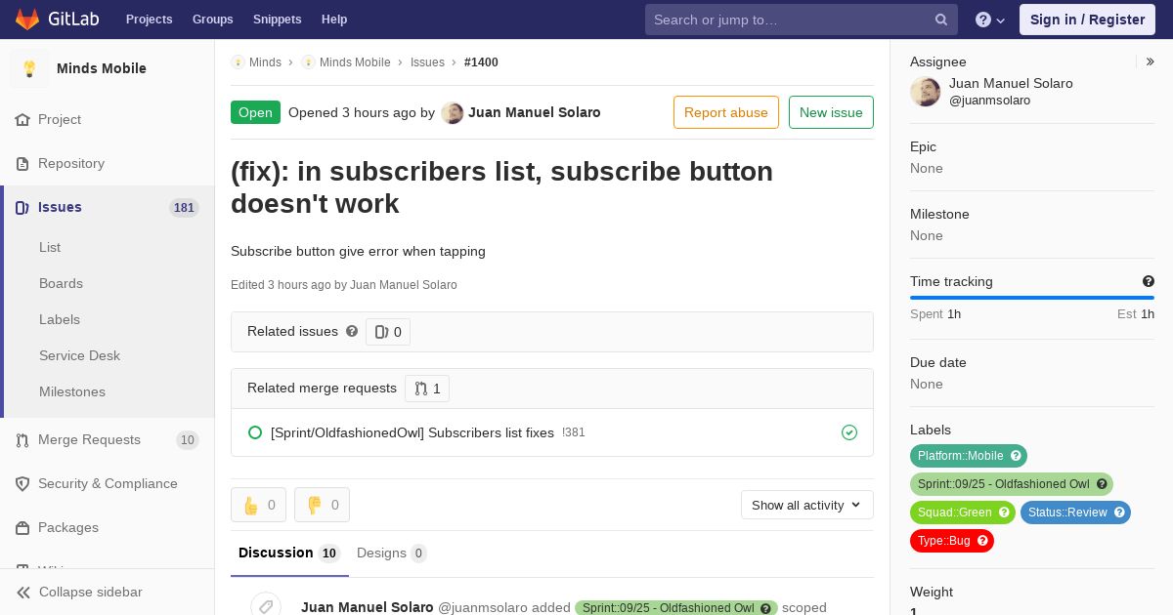Click the thumbs down reaction
The width and height of the screenshot is (1173, 615).
pyautogui.click(x=322, y=505)
